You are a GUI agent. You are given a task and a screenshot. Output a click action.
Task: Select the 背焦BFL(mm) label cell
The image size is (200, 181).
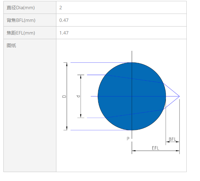click(x=30, y=20)
